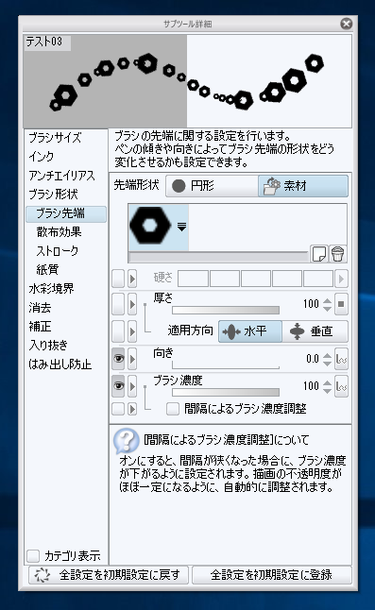Click the help question mark icon

[x=126, y=440]
